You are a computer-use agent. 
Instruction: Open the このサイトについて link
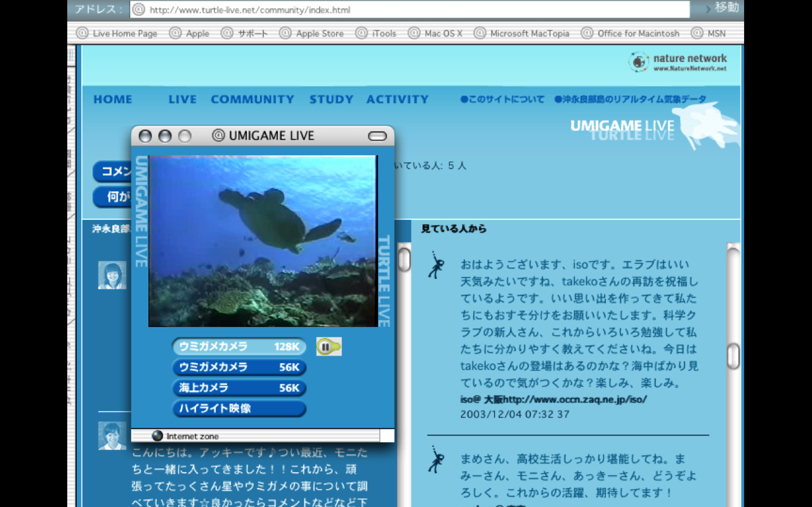tap(502, 99)
